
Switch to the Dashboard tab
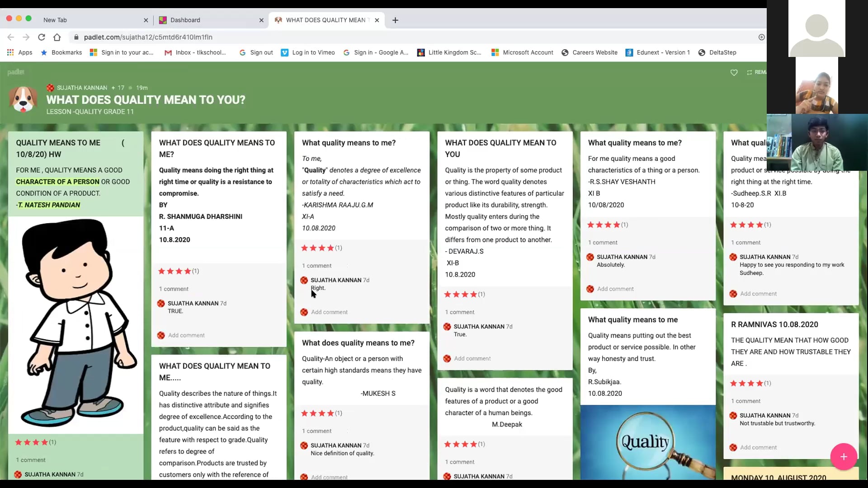click(x=208, y=20)
